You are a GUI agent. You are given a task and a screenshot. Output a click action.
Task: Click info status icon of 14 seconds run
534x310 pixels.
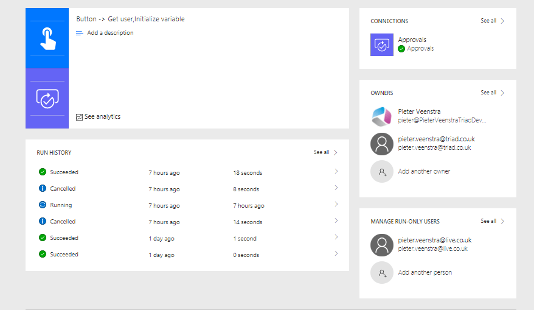point(43,221)
